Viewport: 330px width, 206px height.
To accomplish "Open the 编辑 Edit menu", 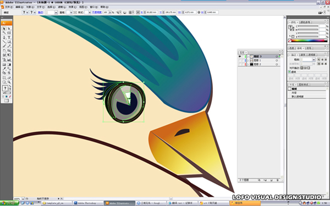I will [20, 7].
